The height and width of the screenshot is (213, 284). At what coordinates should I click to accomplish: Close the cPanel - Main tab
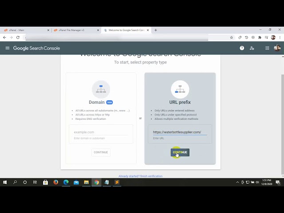click(48, 30)
